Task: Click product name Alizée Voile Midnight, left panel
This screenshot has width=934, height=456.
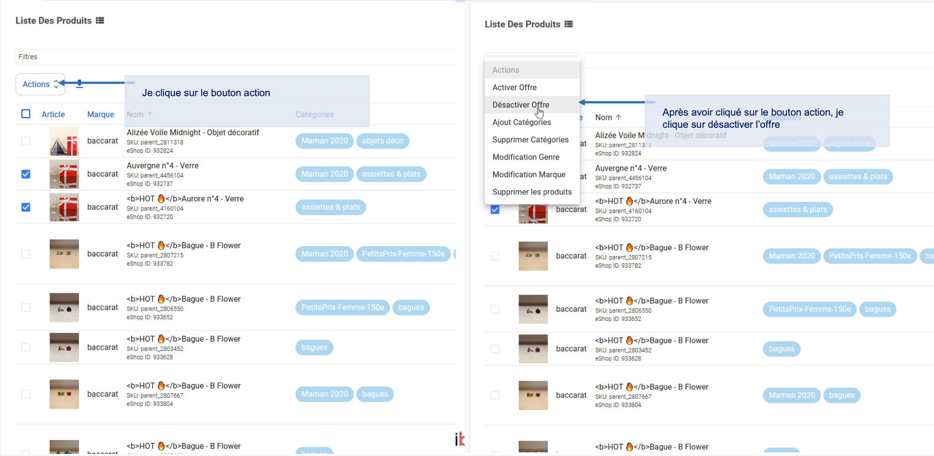Action: point(193,132)
